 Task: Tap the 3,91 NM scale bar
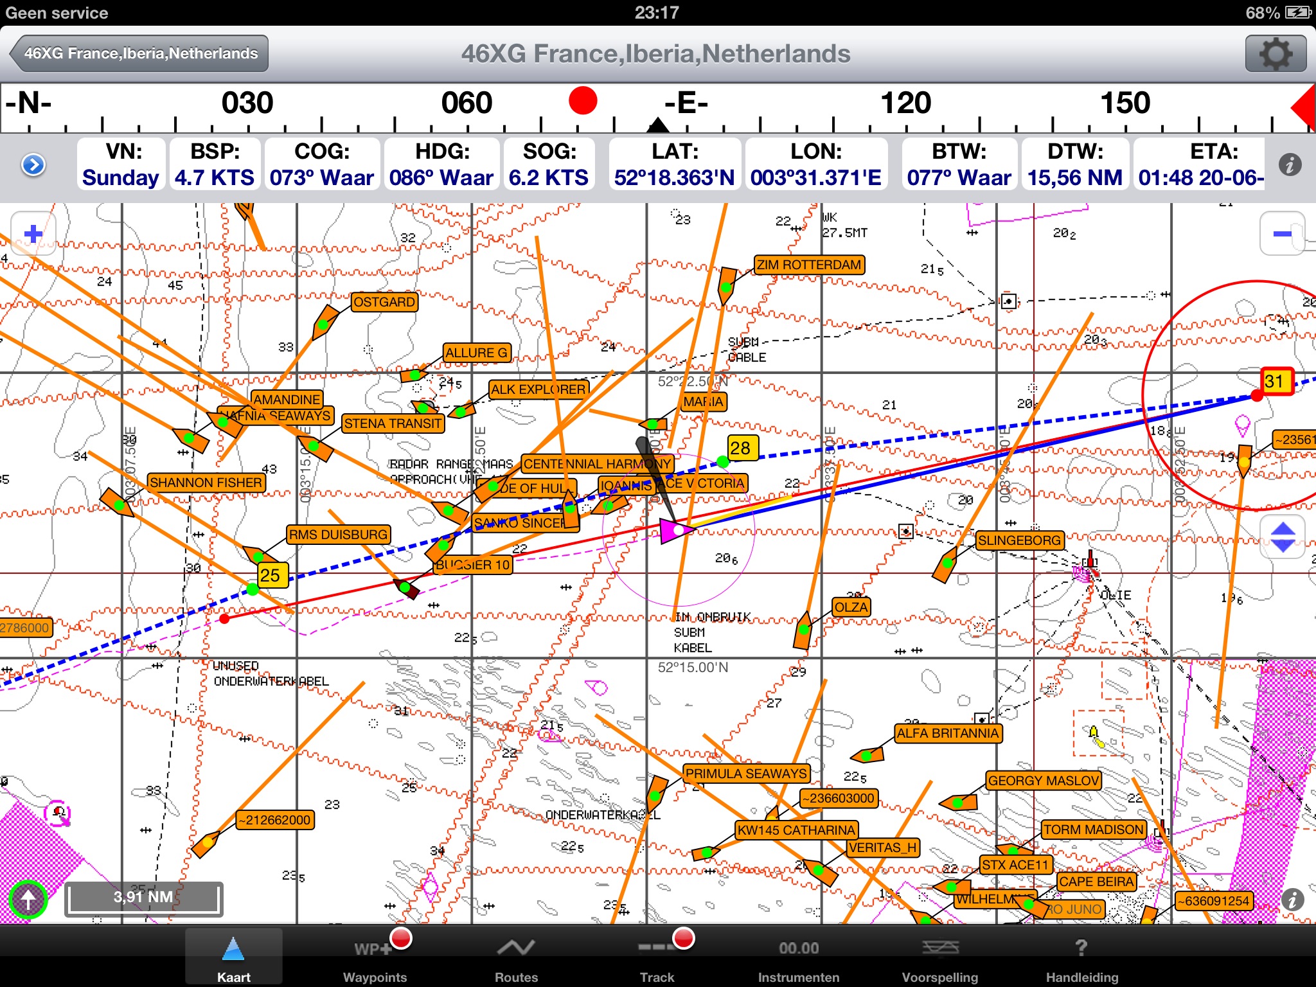tap(143, 898)
